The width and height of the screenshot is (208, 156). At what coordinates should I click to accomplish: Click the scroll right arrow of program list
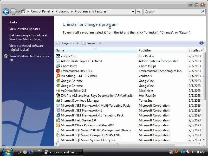point(199,144)
